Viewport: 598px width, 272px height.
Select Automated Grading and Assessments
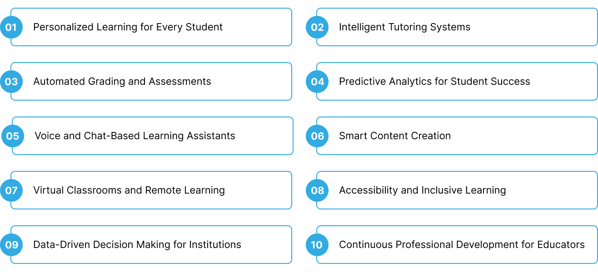point(122,82)
